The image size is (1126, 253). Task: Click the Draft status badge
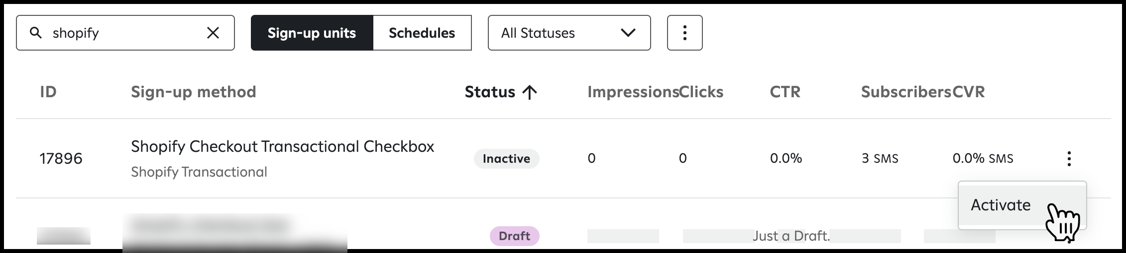click(x=514, y=236)
